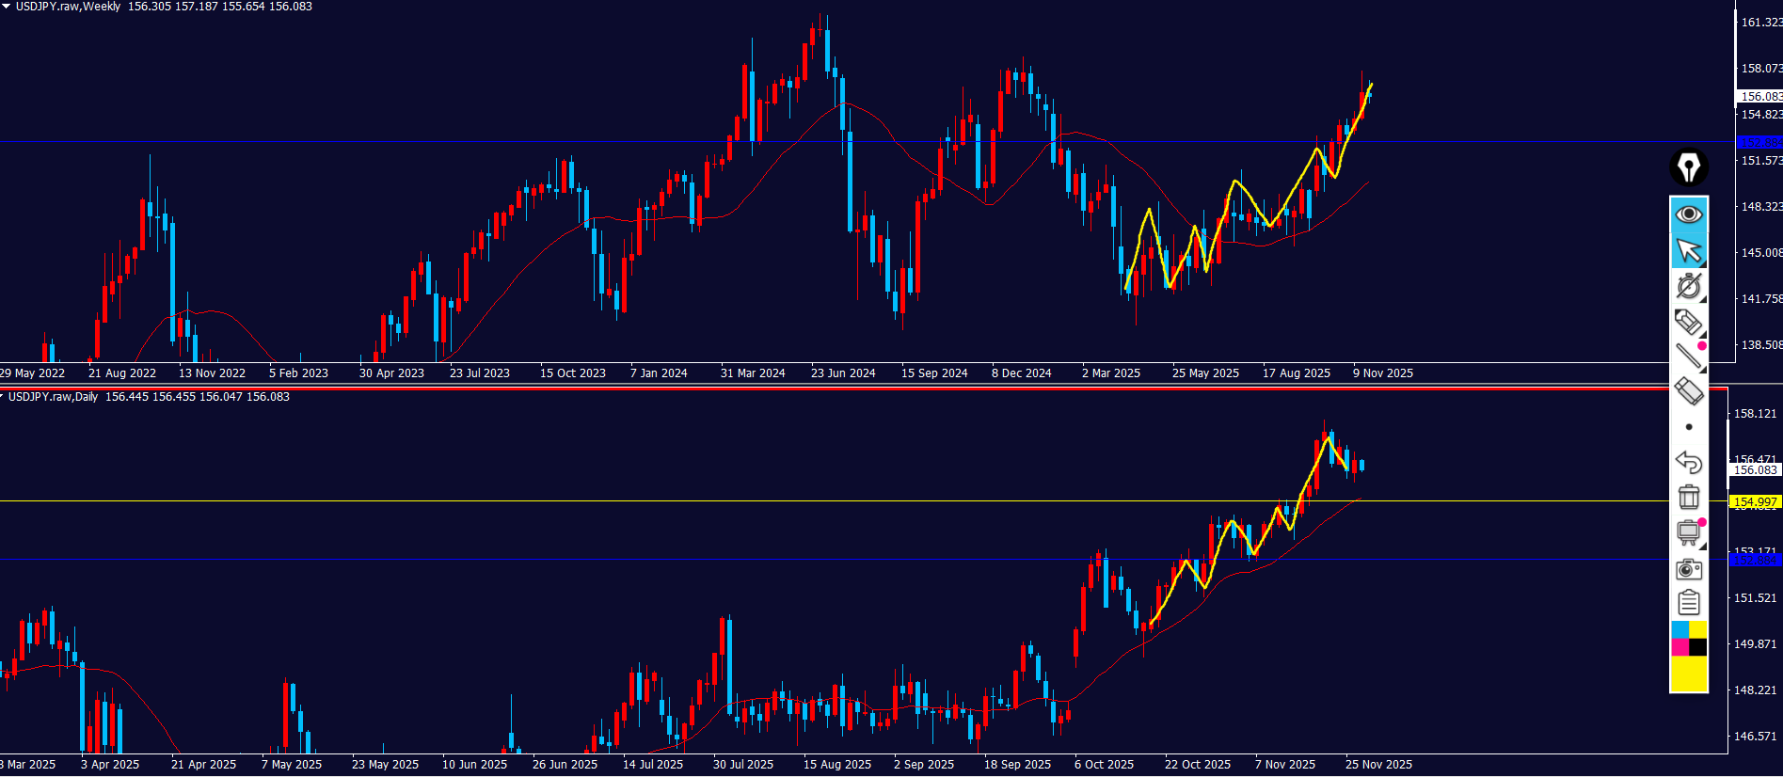Image resolution: width=1783 pixels, height=777 pixels.
Task: Toggle ink visibility with the eye icon
Action: point(1689,214)
